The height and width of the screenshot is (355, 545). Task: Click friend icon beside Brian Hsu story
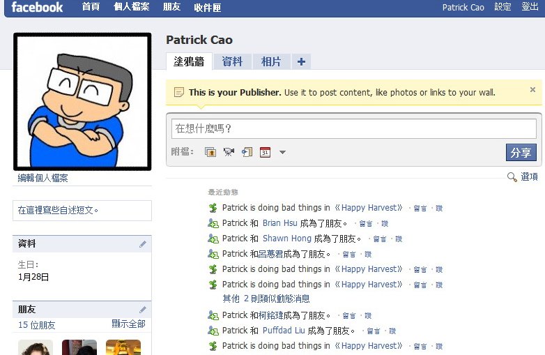213,223
